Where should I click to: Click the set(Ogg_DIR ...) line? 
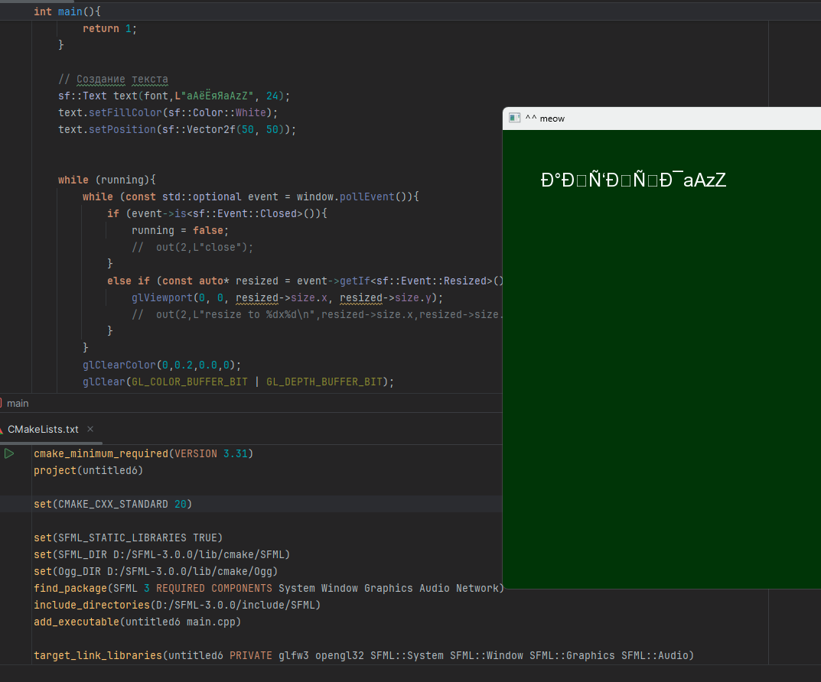155,571
